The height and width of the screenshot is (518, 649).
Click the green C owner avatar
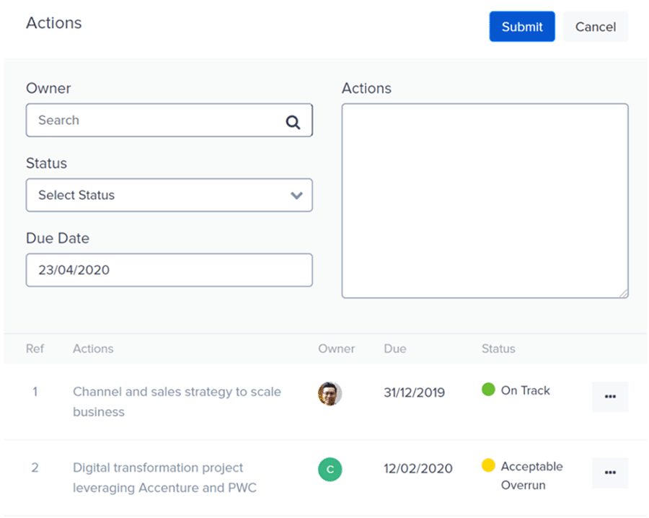click(330, 469)
